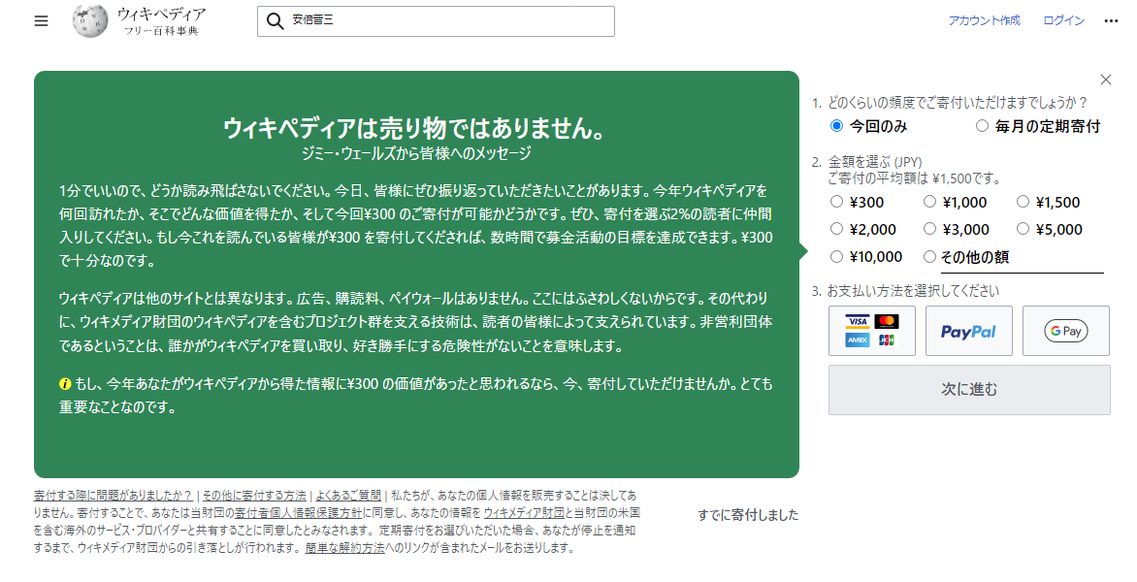The image size is (1137, 582).
Task: Click the yellow info icon in banner
Action: [65, 384]
